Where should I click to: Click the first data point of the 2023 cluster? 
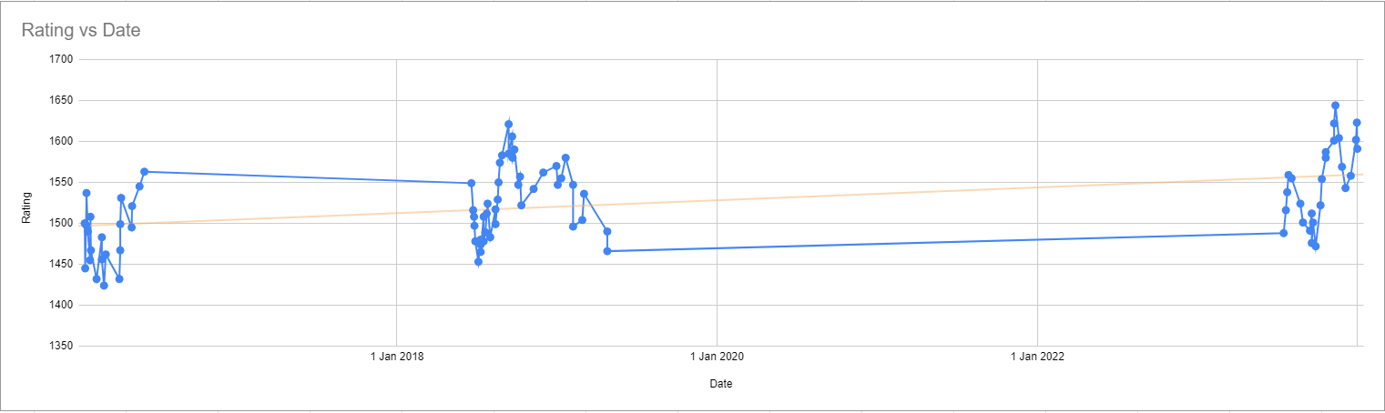(1283, 233)
